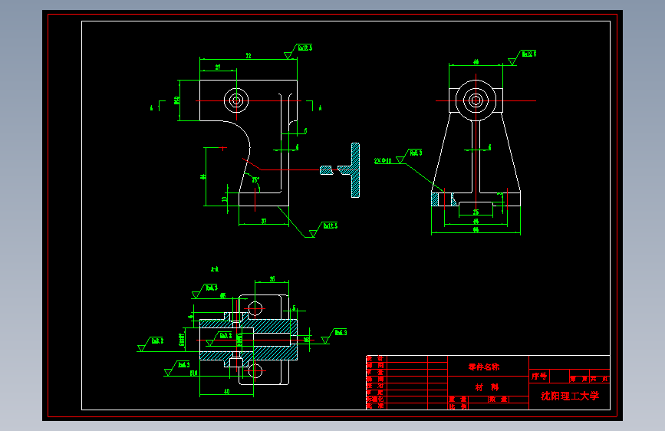Click the 'Ra12.5' symbol above the side view
This screenshot has height=431, width=665.
click(x=523, y=57)
